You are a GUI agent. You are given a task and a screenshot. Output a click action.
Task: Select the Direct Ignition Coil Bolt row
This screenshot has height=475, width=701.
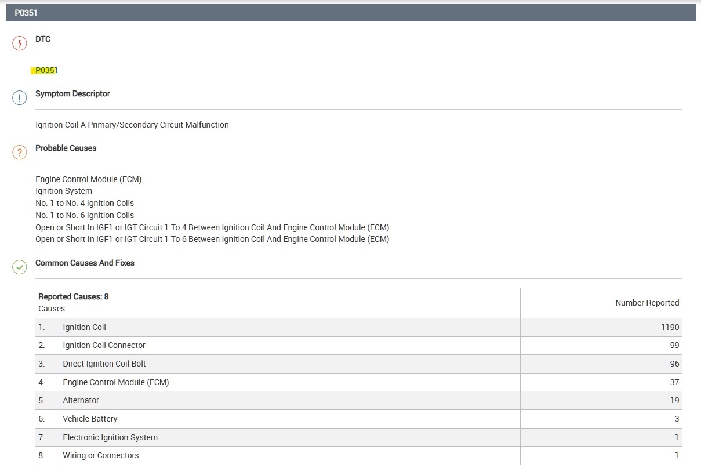tap(358, 364)
